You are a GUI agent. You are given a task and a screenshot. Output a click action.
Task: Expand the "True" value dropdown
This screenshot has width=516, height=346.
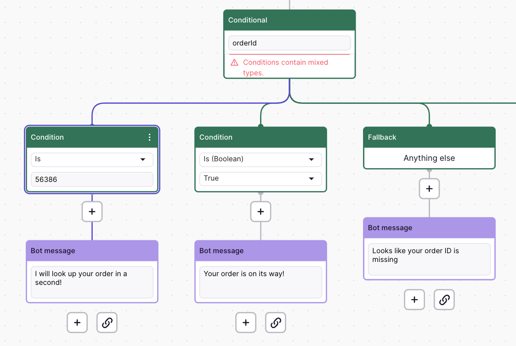(x=261, y=178)
